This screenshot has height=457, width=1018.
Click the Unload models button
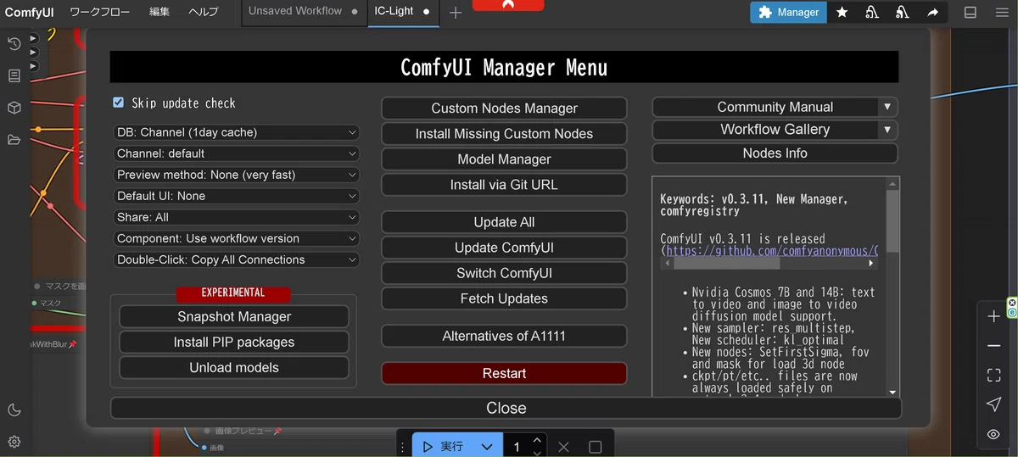pos(234,368)
